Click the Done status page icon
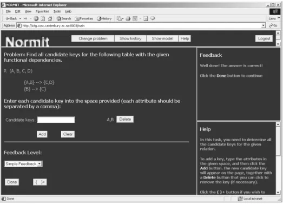Image resolution: width=283 pixels, height=204 pixels. (x=3, y=199)
